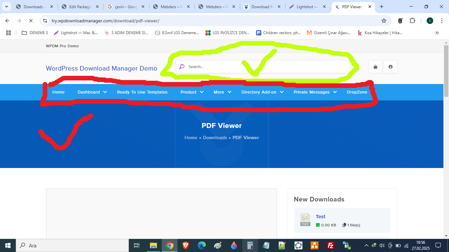The width and height of the screenshot is (449, 252).
Task: Open the GeoGebra taskbar icon
Action: (298, 245)
